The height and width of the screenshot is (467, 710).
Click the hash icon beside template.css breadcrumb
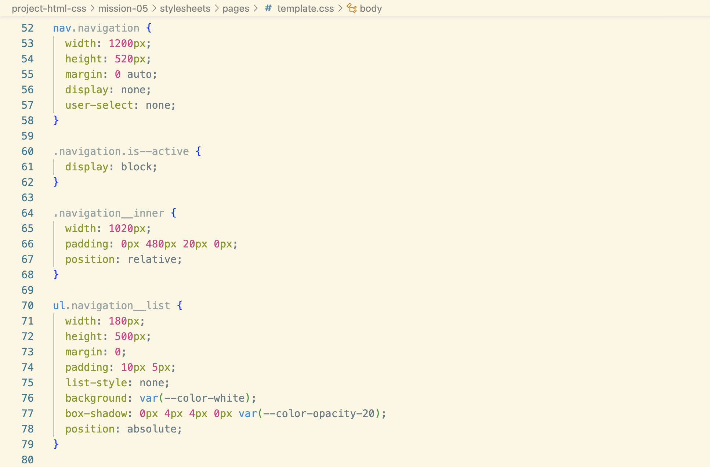[268, 8]
